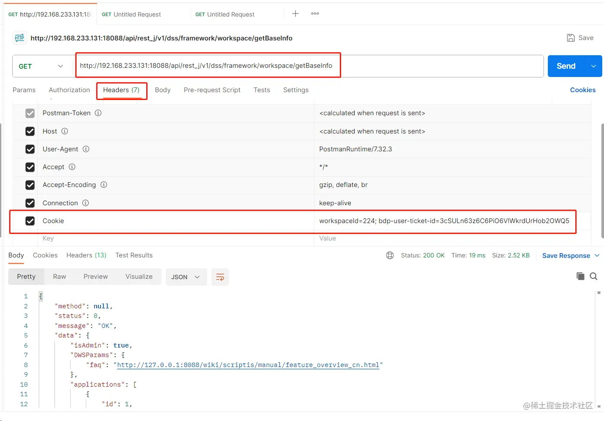
Task: Show info for User-Agent header
Action: pos(86,149)
